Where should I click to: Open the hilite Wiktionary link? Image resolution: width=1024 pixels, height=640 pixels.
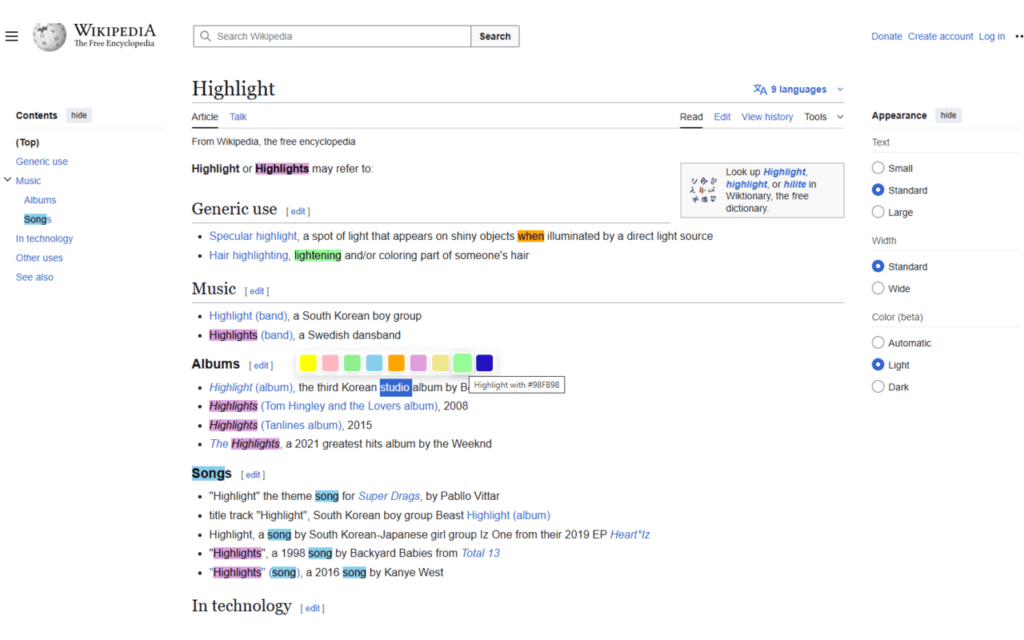794,184
